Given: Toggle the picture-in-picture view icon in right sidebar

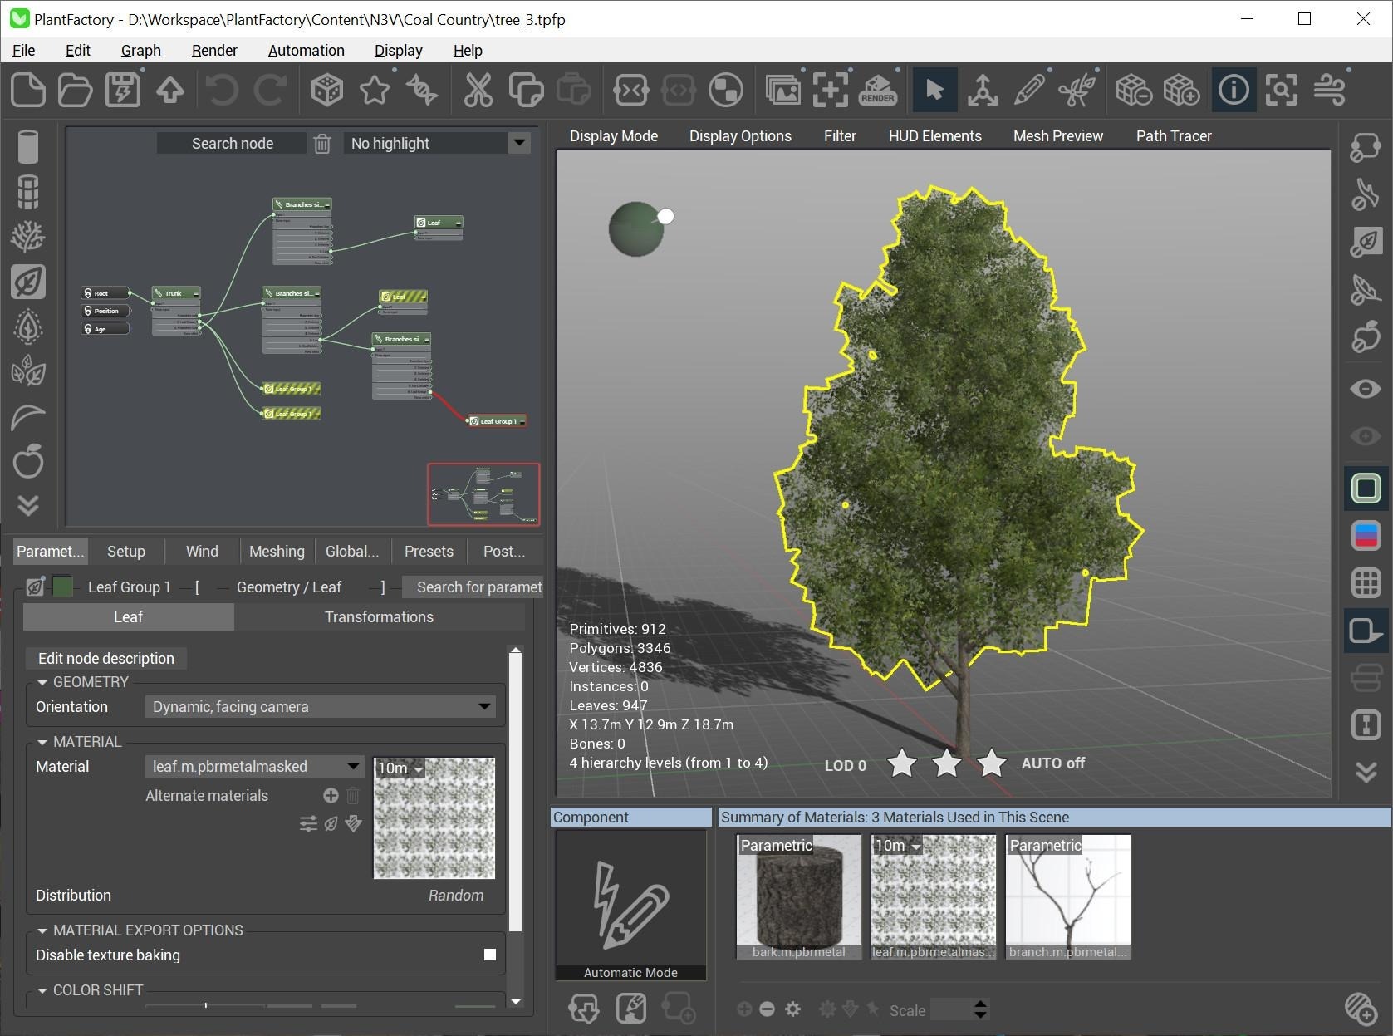Looking at the screenshot, I should click(x=1366, y=631).
